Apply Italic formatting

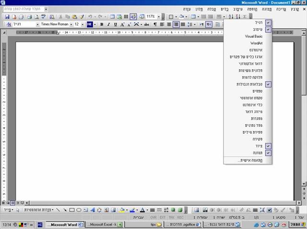pos(108,24)
